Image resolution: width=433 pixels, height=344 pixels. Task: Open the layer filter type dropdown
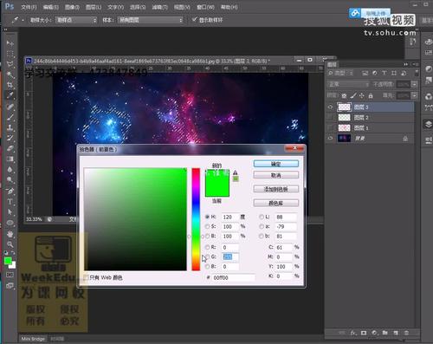341,73
